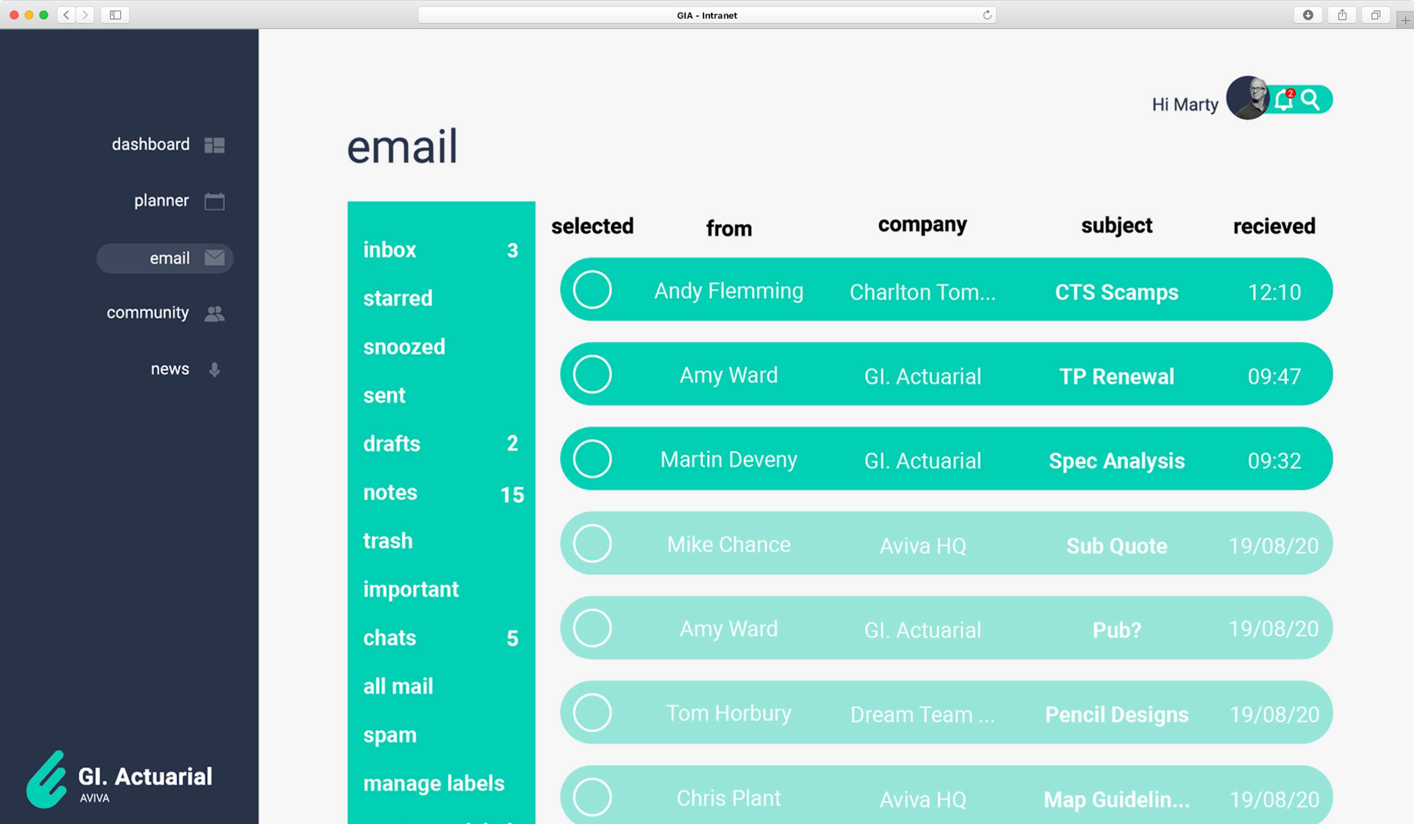1414x824 pixels.
Task: Open the inbox folder
Action: [389, 250]
